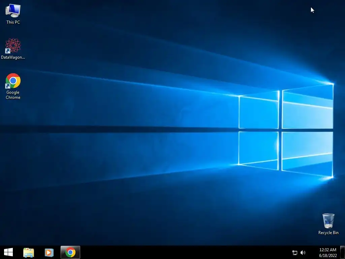Screen dimensions: 345x259
Task: Select the Google Chrome desktop shortcut
Action: pyautogui.click(x=13, y=86)
